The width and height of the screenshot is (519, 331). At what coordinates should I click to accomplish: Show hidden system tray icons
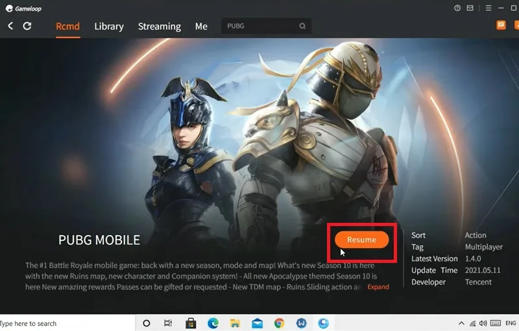461,323
